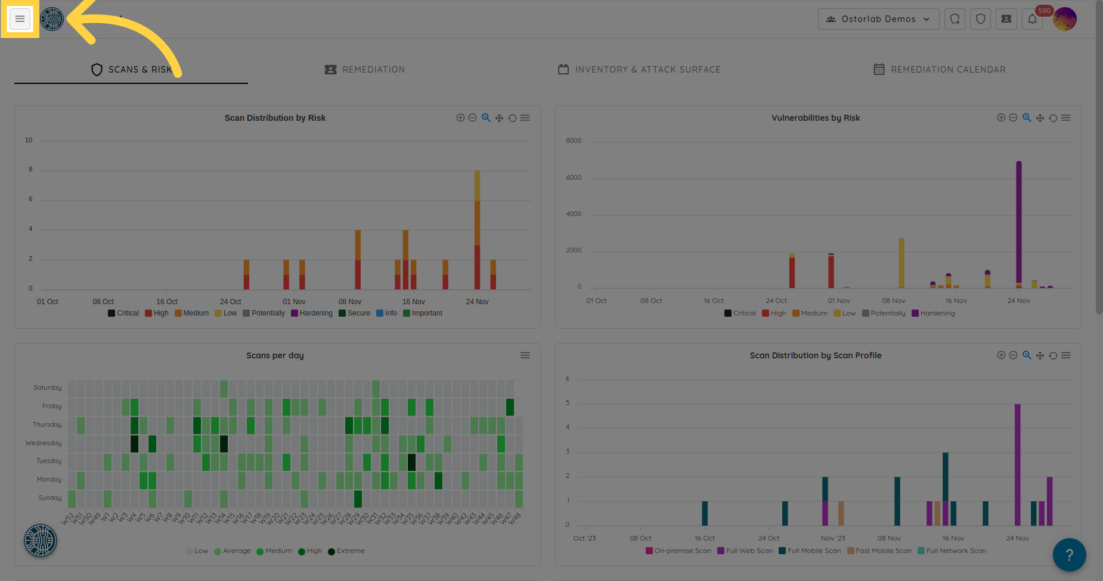This screenshot has width=1103, height=581.
Task: Zoom out on Vulnerabilities by Risk chart
Action: pos(1013,118)
